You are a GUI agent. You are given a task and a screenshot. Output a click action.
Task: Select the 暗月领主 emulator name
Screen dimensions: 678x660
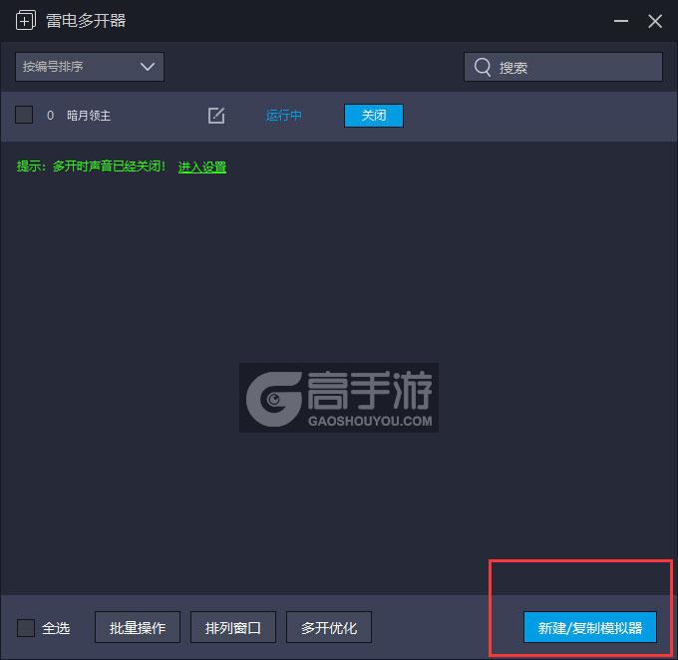tap(89, 116)
